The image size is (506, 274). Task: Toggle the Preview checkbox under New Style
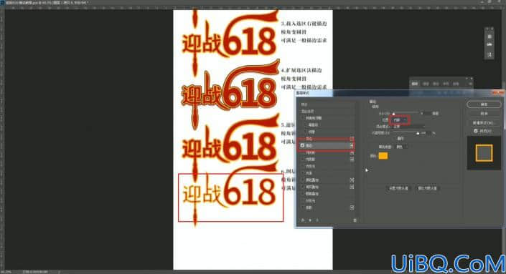point(476,131)
